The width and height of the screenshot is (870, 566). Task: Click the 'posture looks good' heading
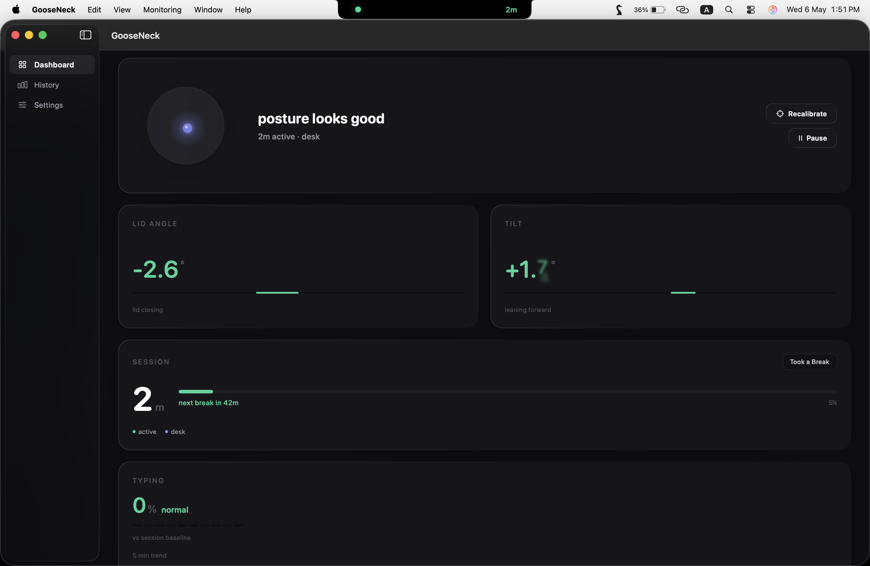pyautogui.click(x=321, y=118)
